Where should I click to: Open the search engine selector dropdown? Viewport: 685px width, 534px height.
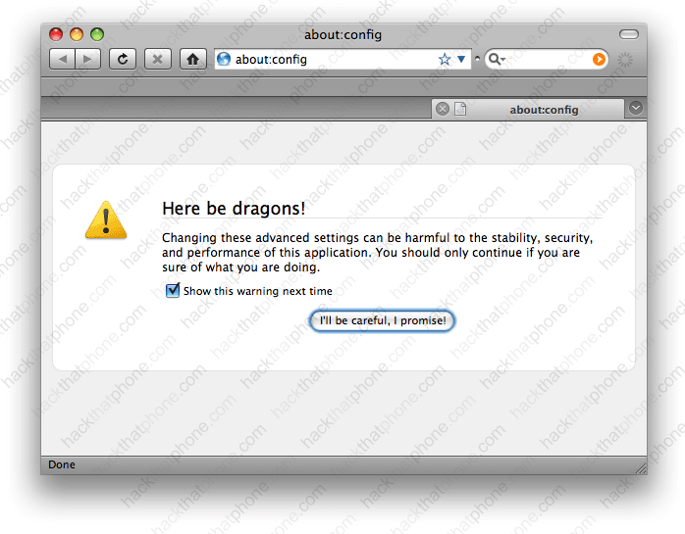tap(496, 59)
